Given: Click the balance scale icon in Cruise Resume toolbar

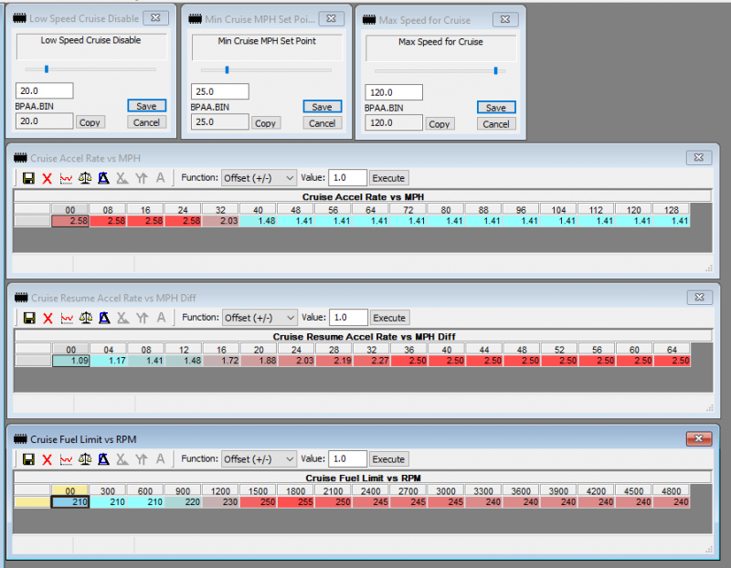Looking at the screenshot, I should pos(86,318).
